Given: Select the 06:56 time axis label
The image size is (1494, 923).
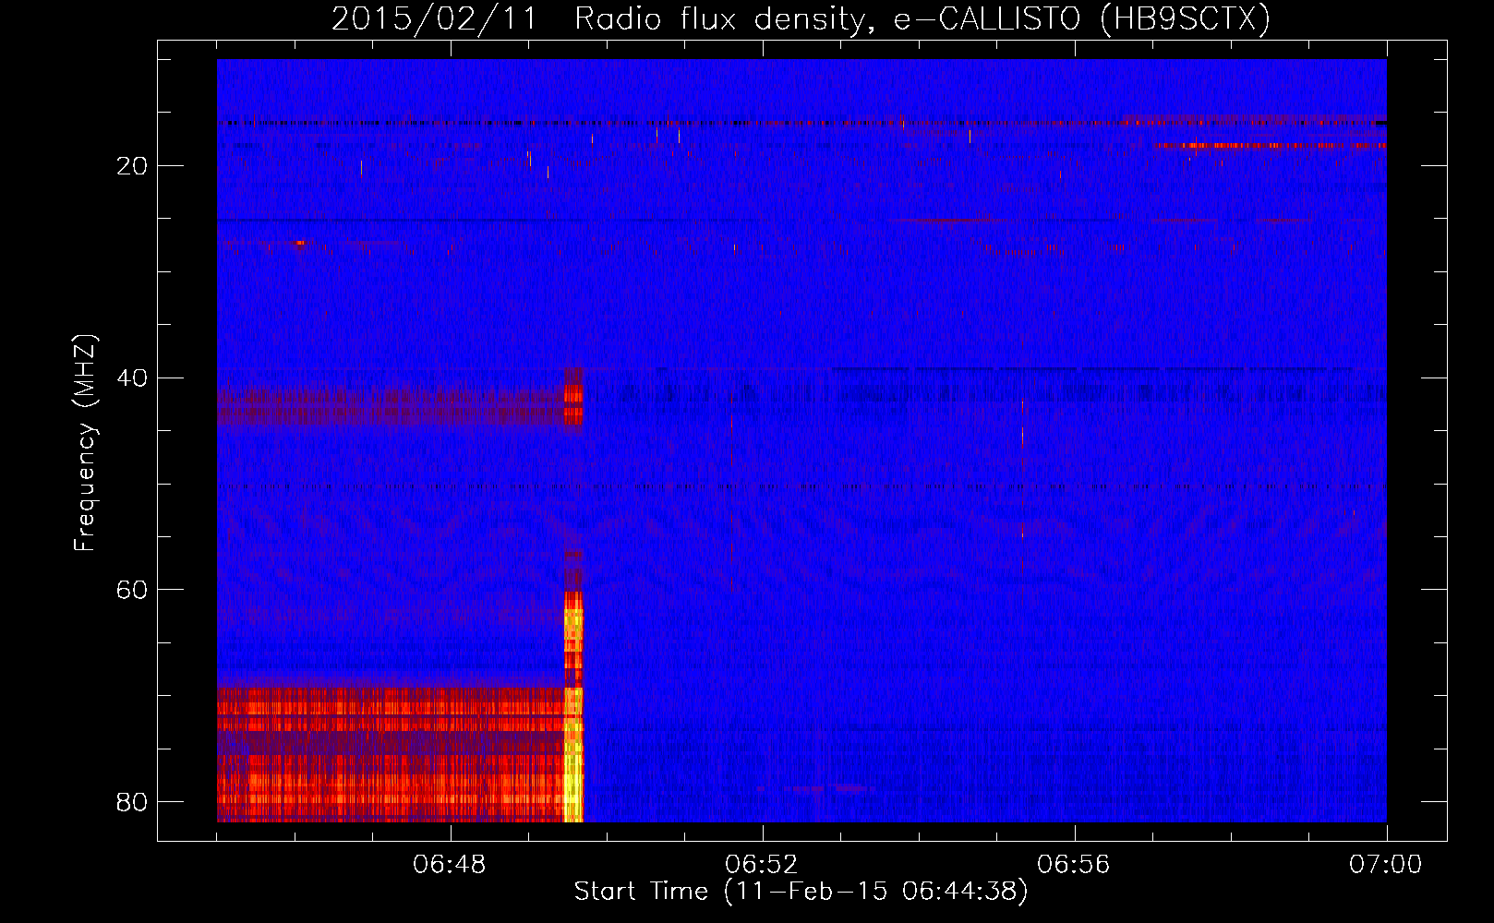Looking at the screenshot, I should click(x=1074, y=865).
